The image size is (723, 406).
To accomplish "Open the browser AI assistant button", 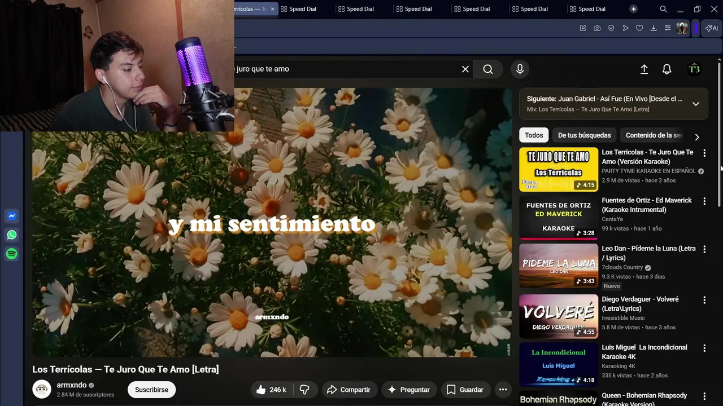I will coord(712,28).
